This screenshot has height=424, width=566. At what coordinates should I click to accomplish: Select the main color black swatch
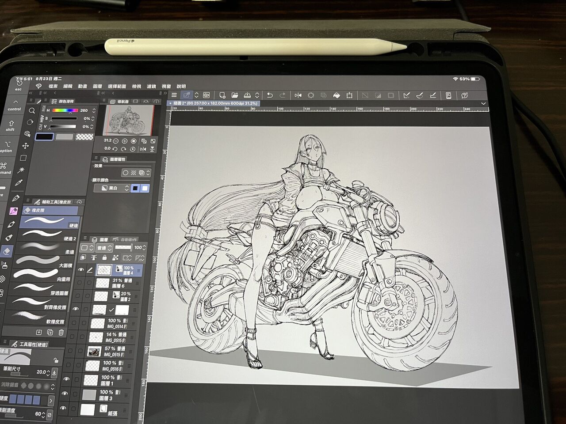pos(44,137)
